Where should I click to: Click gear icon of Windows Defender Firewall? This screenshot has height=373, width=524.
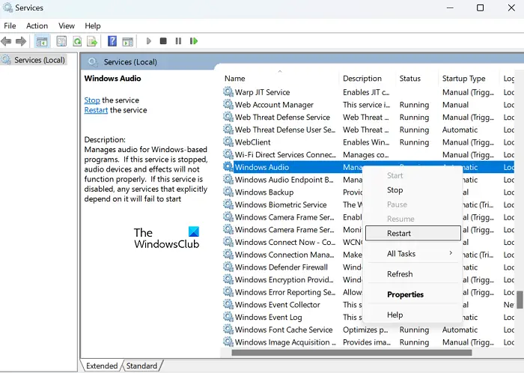(x=228, y=267)
